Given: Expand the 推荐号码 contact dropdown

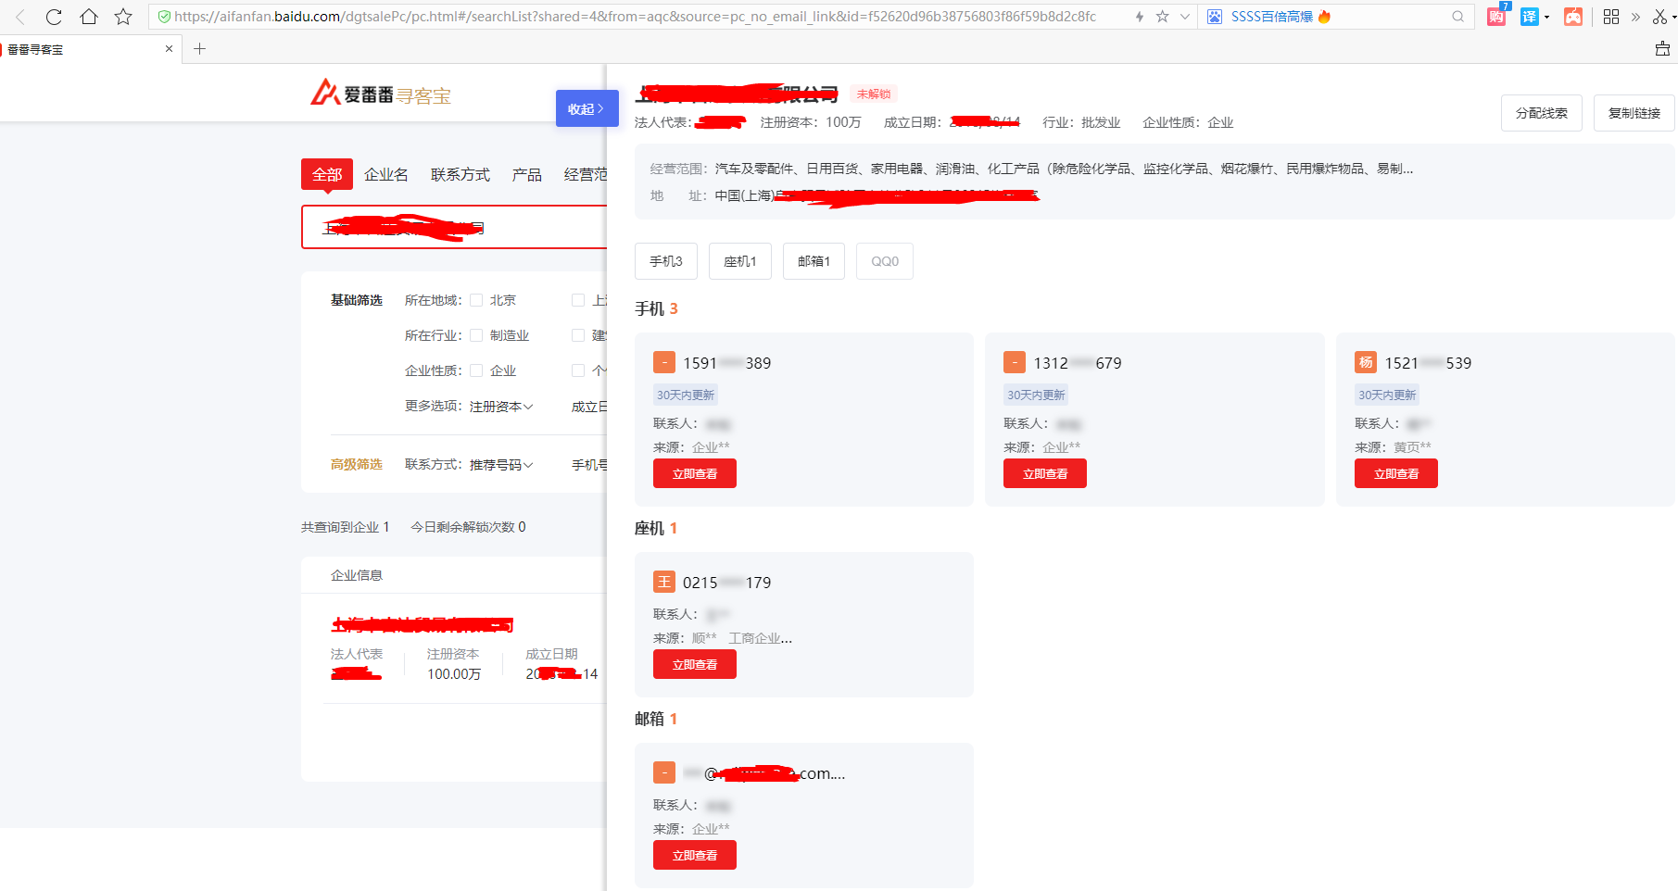Looking at the screenshot, I should 501,465.
